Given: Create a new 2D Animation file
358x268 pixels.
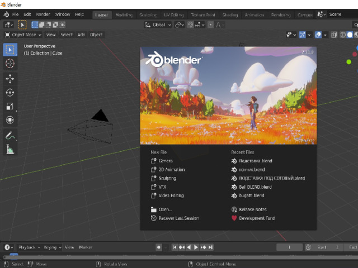Looking at the screenshot, I should 168,169.
